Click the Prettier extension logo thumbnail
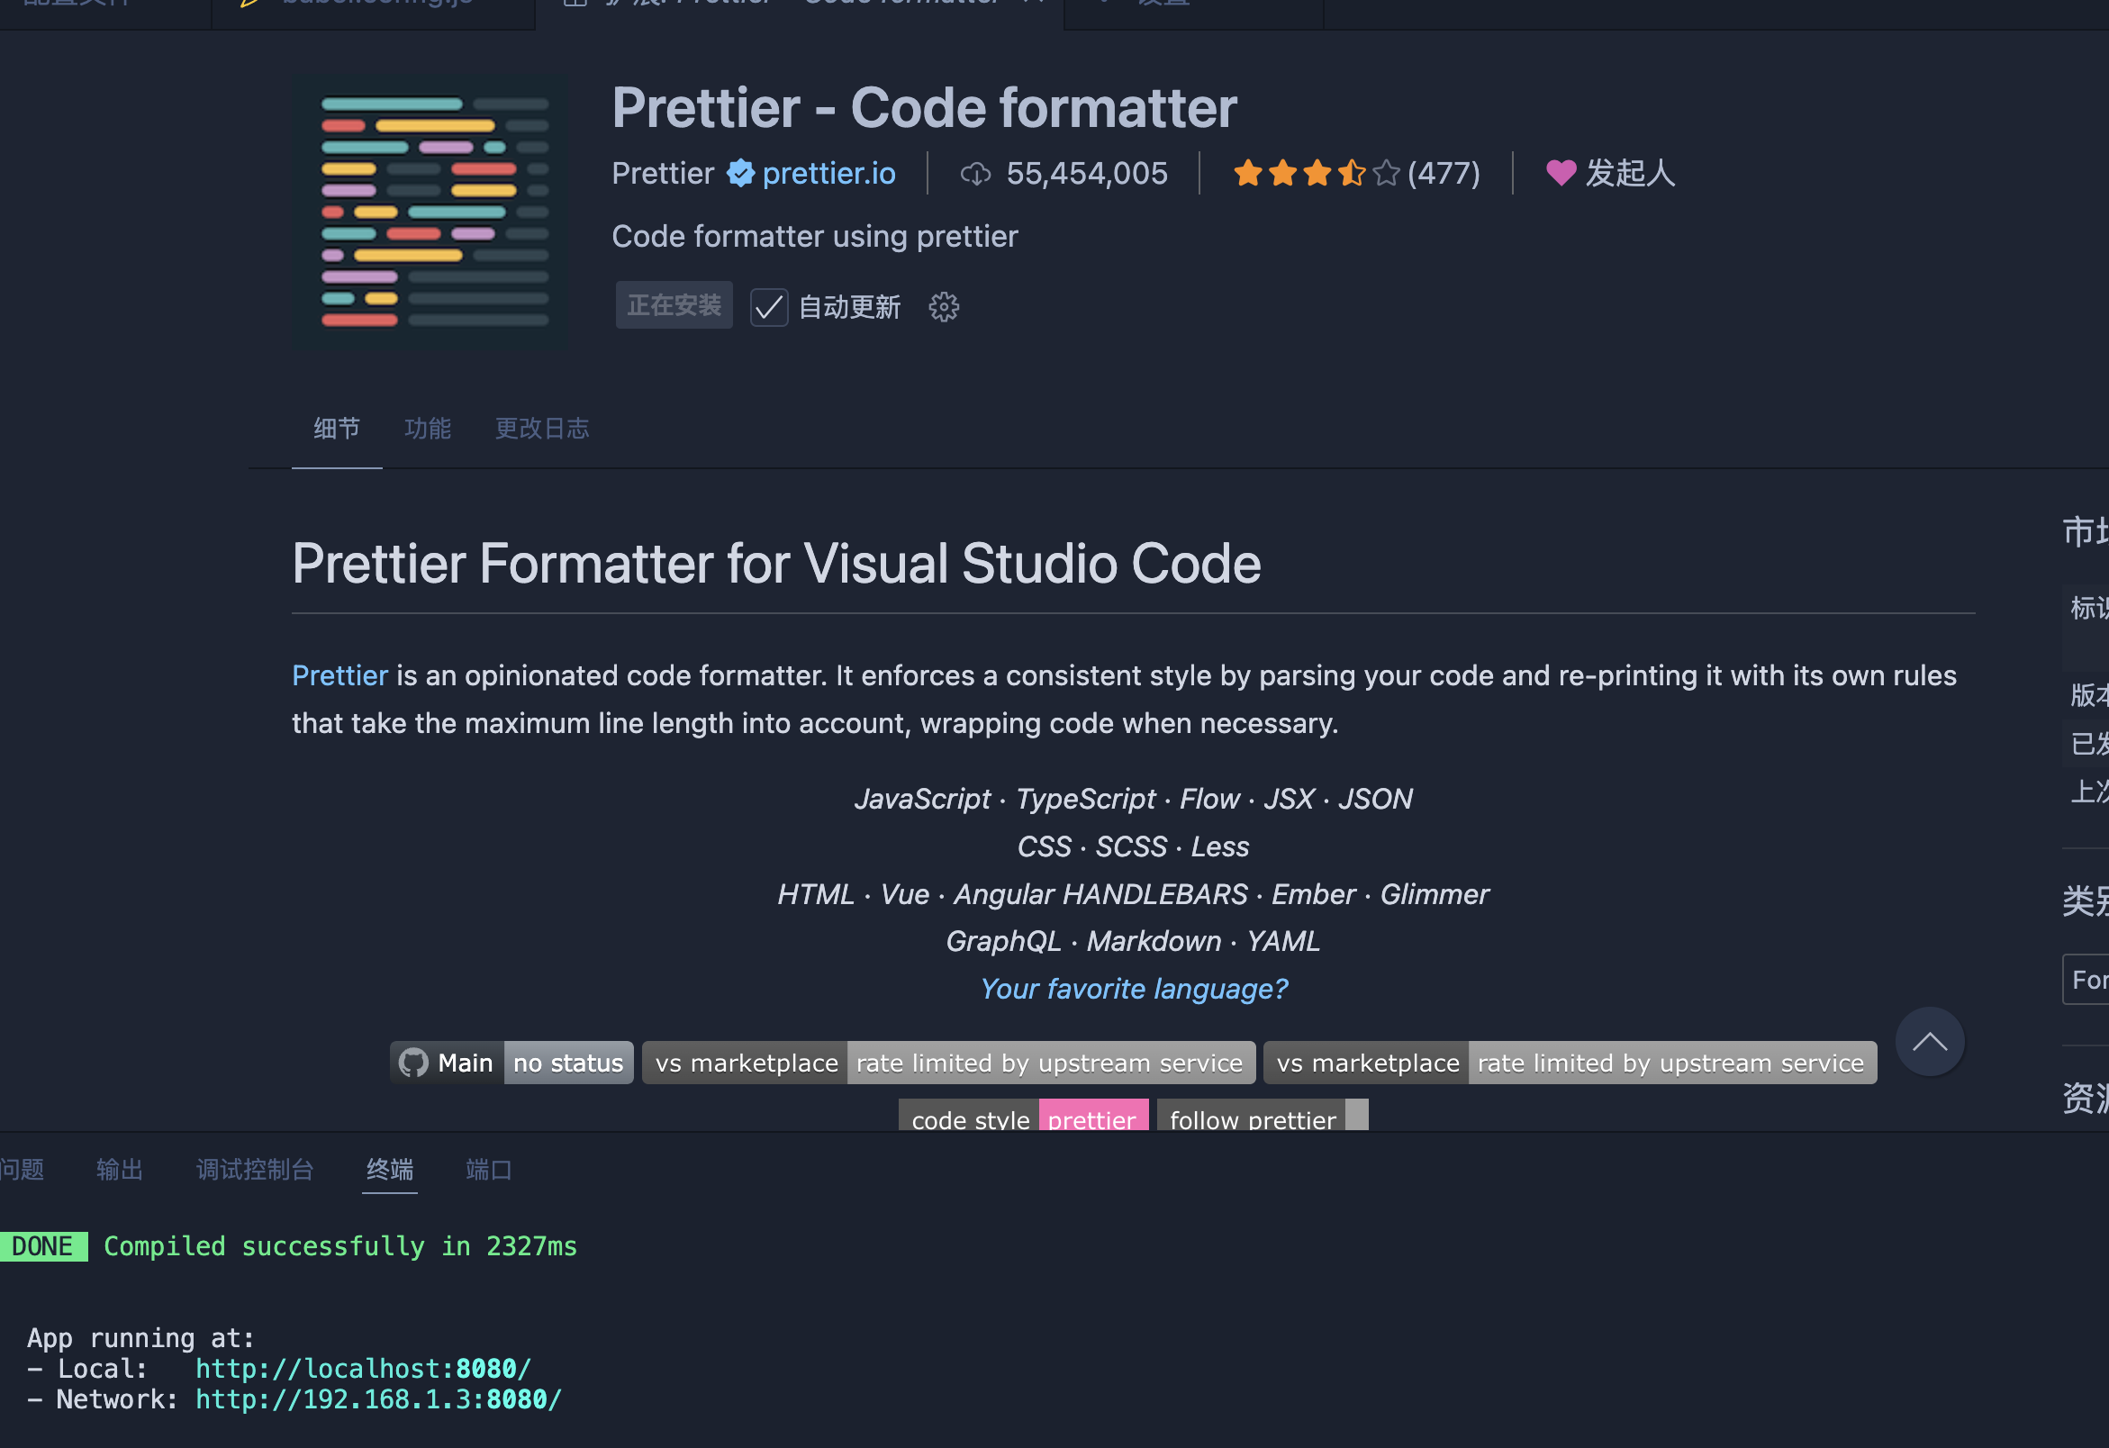Viewport: 2109px width, 1448px height. [x=430, y=212]
